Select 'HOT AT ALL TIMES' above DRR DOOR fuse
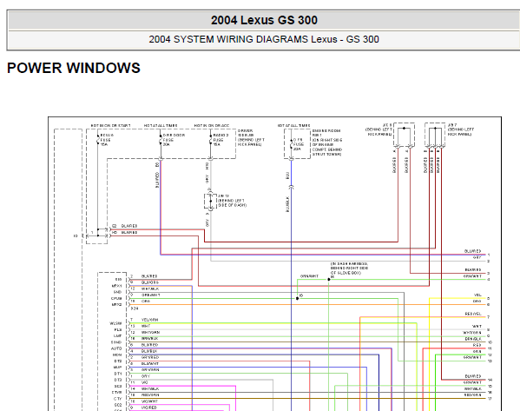Viewport: 520px width, 411px height. (x=161, y=126)
